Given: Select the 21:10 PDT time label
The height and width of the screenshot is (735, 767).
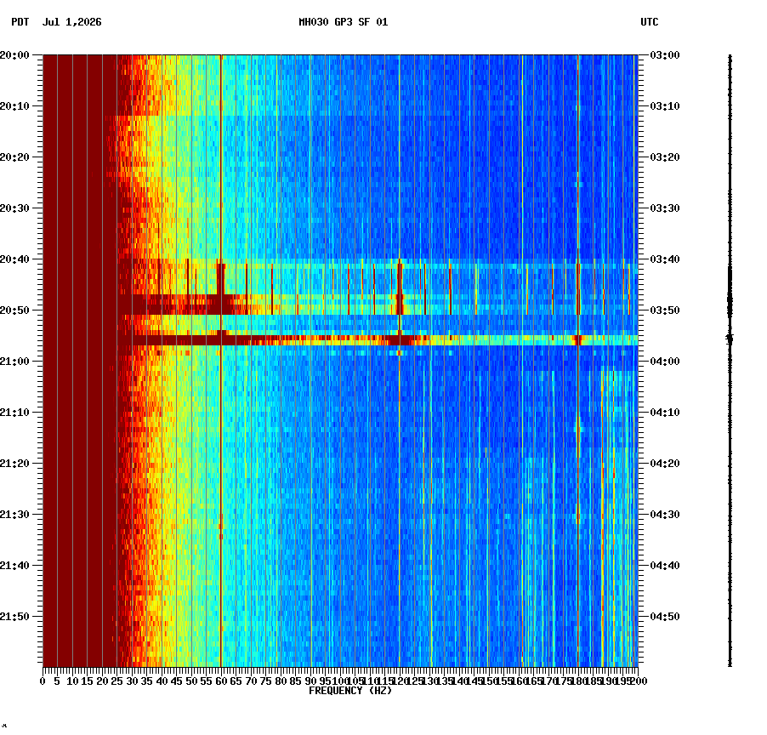Looking at the screenshot, I should (14, 413).
